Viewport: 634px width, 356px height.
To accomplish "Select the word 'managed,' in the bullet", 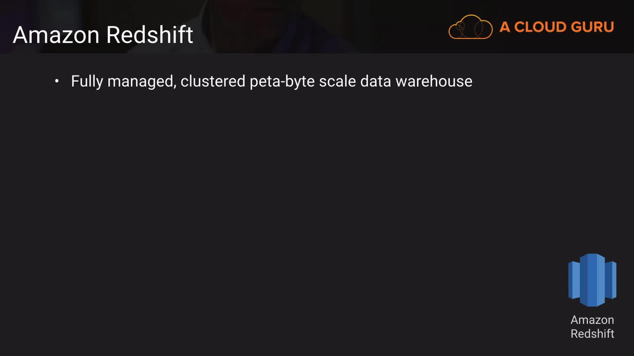I will tap(142, 81).
